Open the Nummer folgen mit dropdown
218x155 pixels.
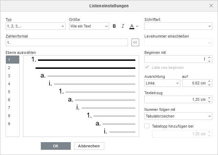(x=178, y=116)
